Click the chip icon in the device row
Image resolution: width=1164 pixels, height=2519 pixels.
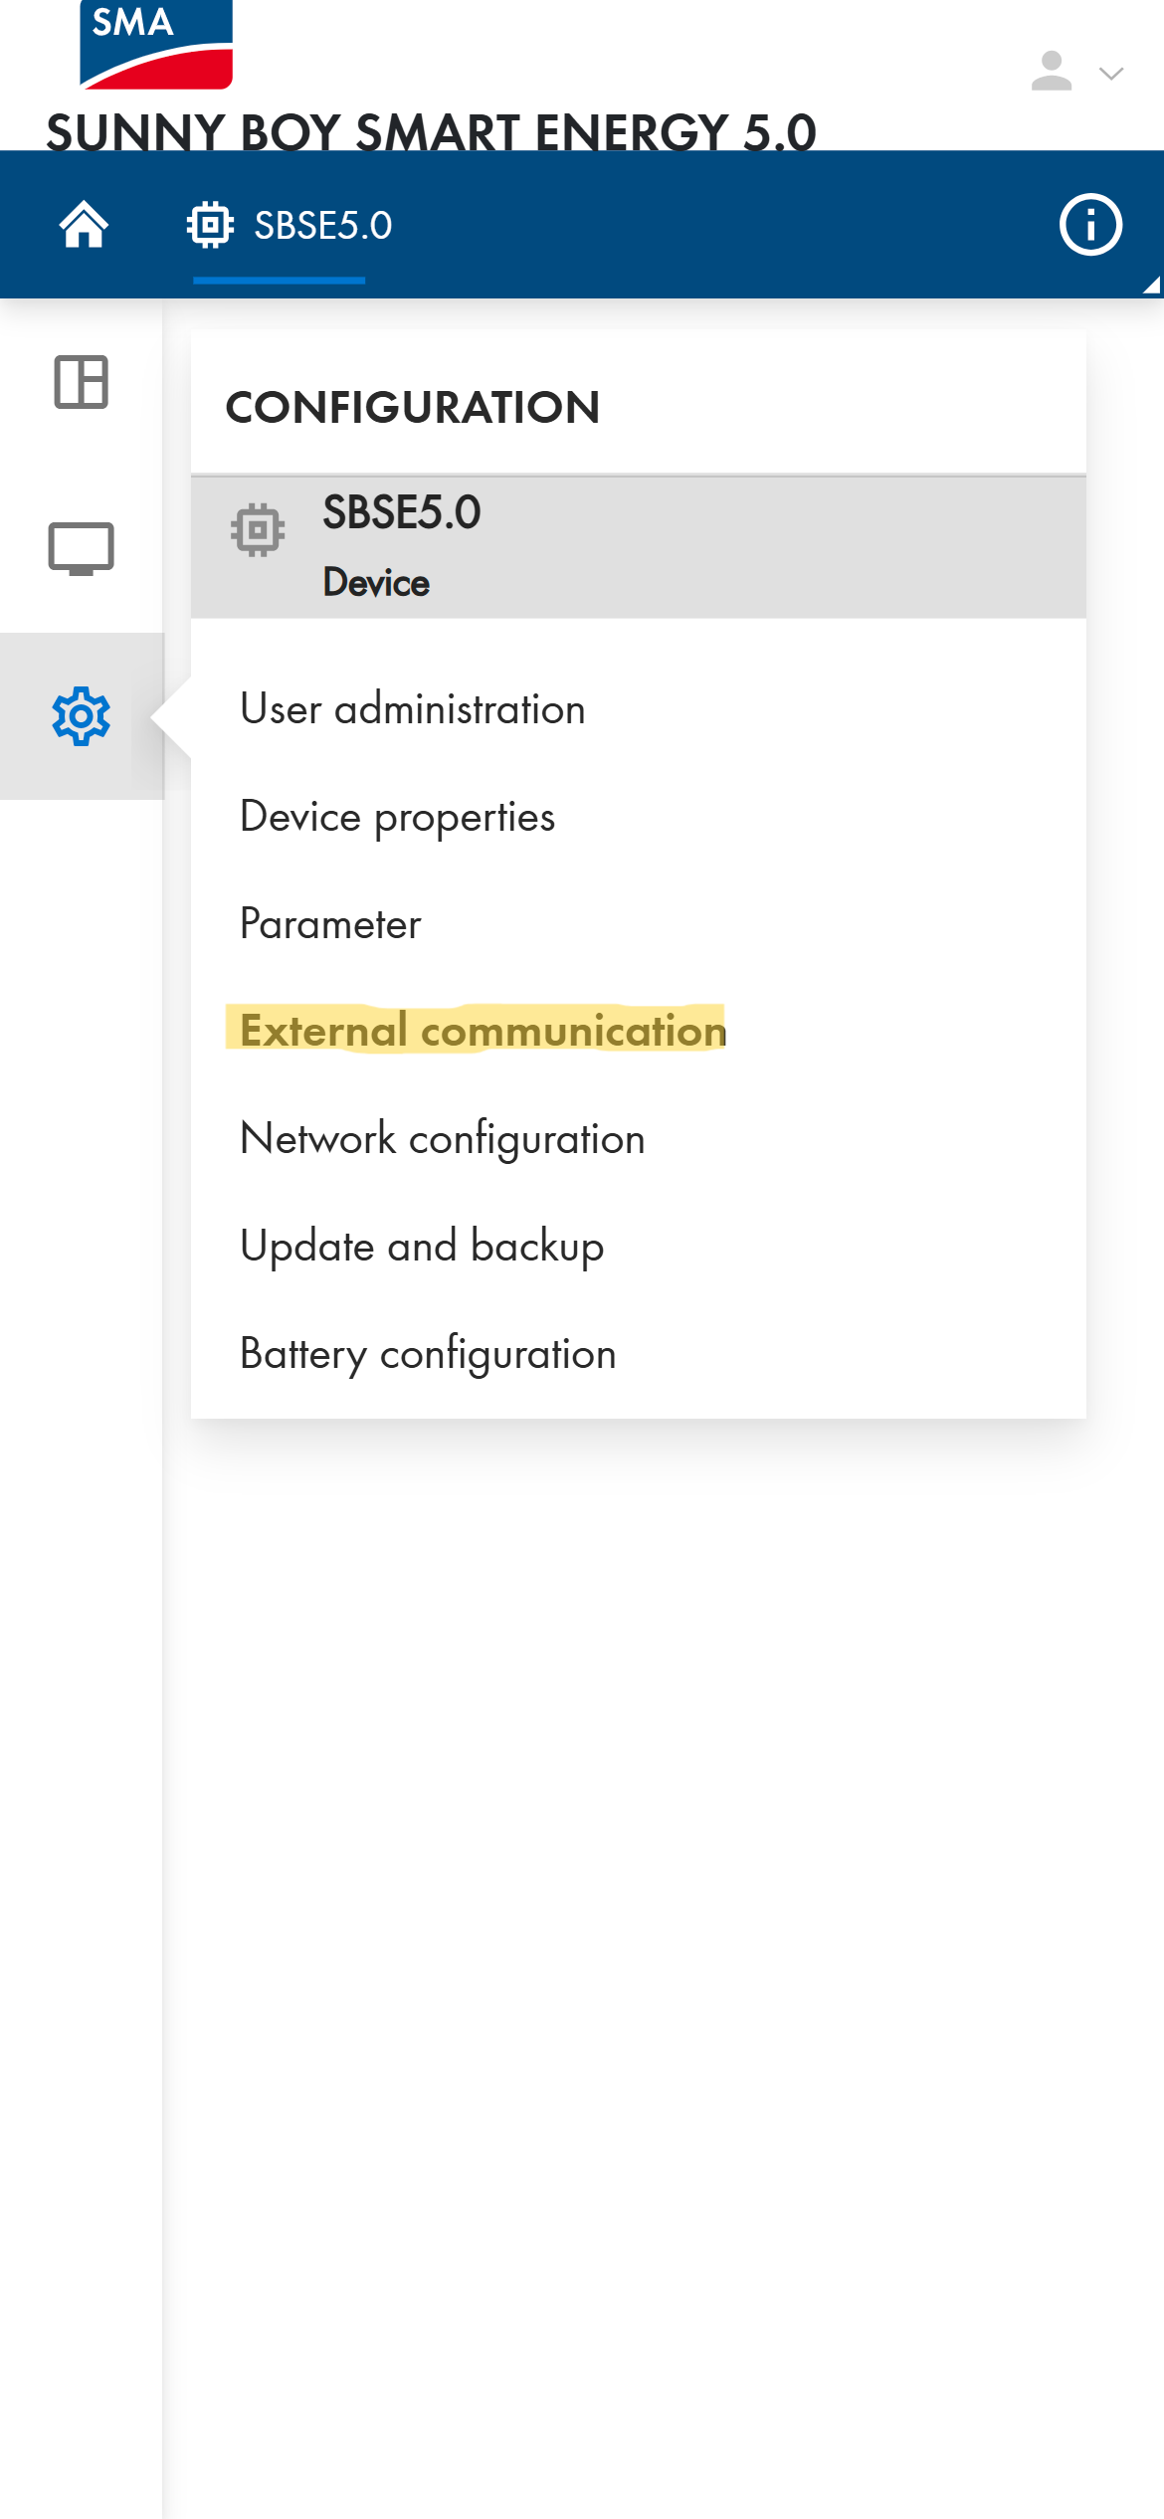click(x=258, y=529)
